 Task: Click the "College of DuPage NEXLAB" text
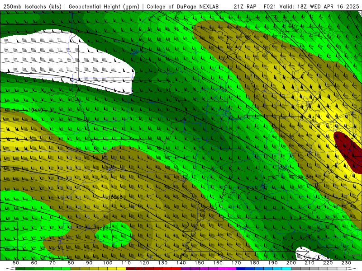tap(182, 6)
